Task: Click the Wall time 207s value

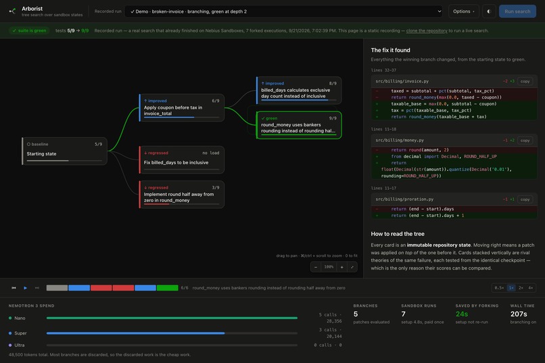Action: pyautogui.click(x=519, y=314)
